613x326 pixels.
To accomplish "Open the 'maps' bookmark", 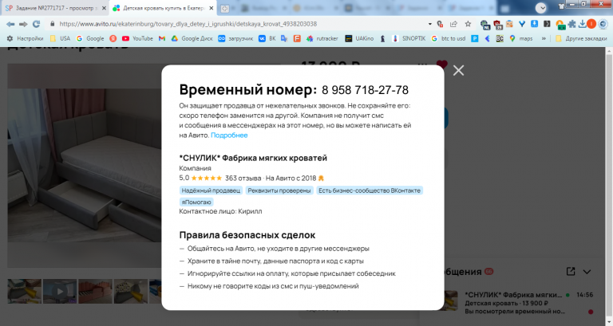I will pos(520,38).
